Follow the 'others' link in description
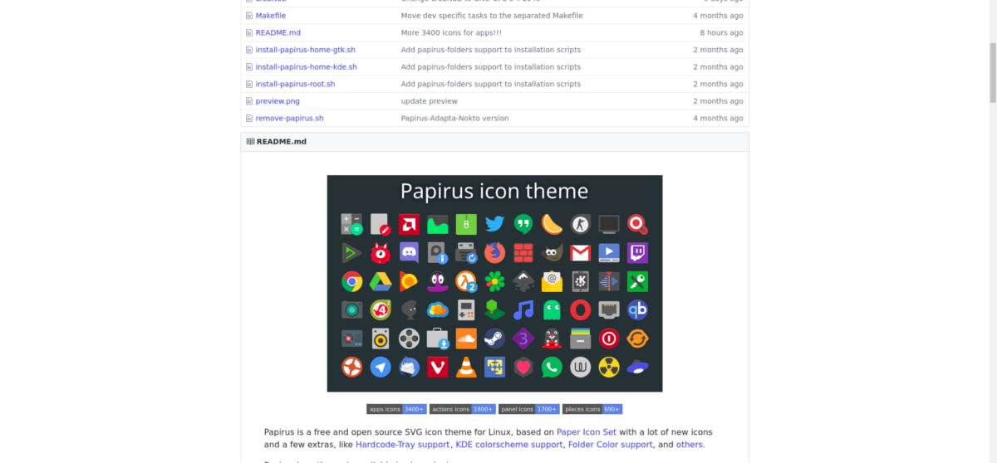Image resolution: width=997 pixels, height=463 pixels. pos(689,445)
